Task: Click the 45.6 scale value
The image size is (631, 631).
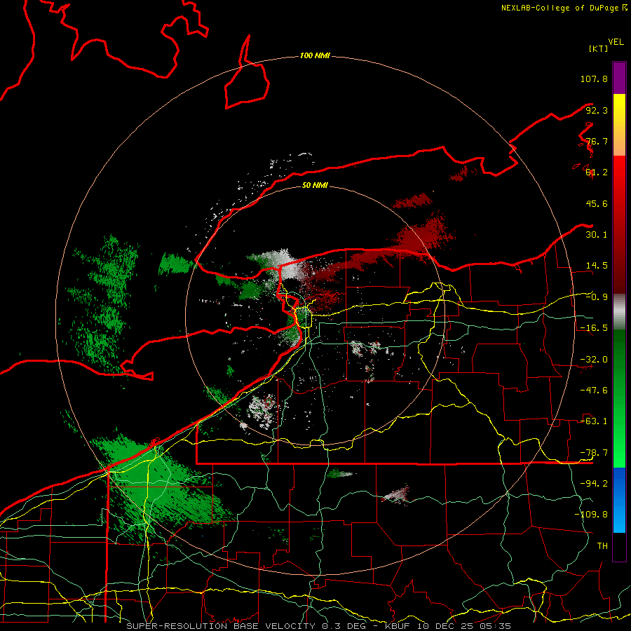Action: click(597, 203)
